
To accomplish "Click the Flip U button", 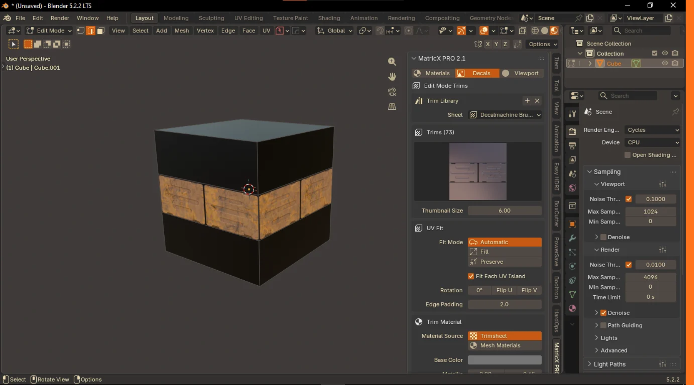I will click(504, 290).
